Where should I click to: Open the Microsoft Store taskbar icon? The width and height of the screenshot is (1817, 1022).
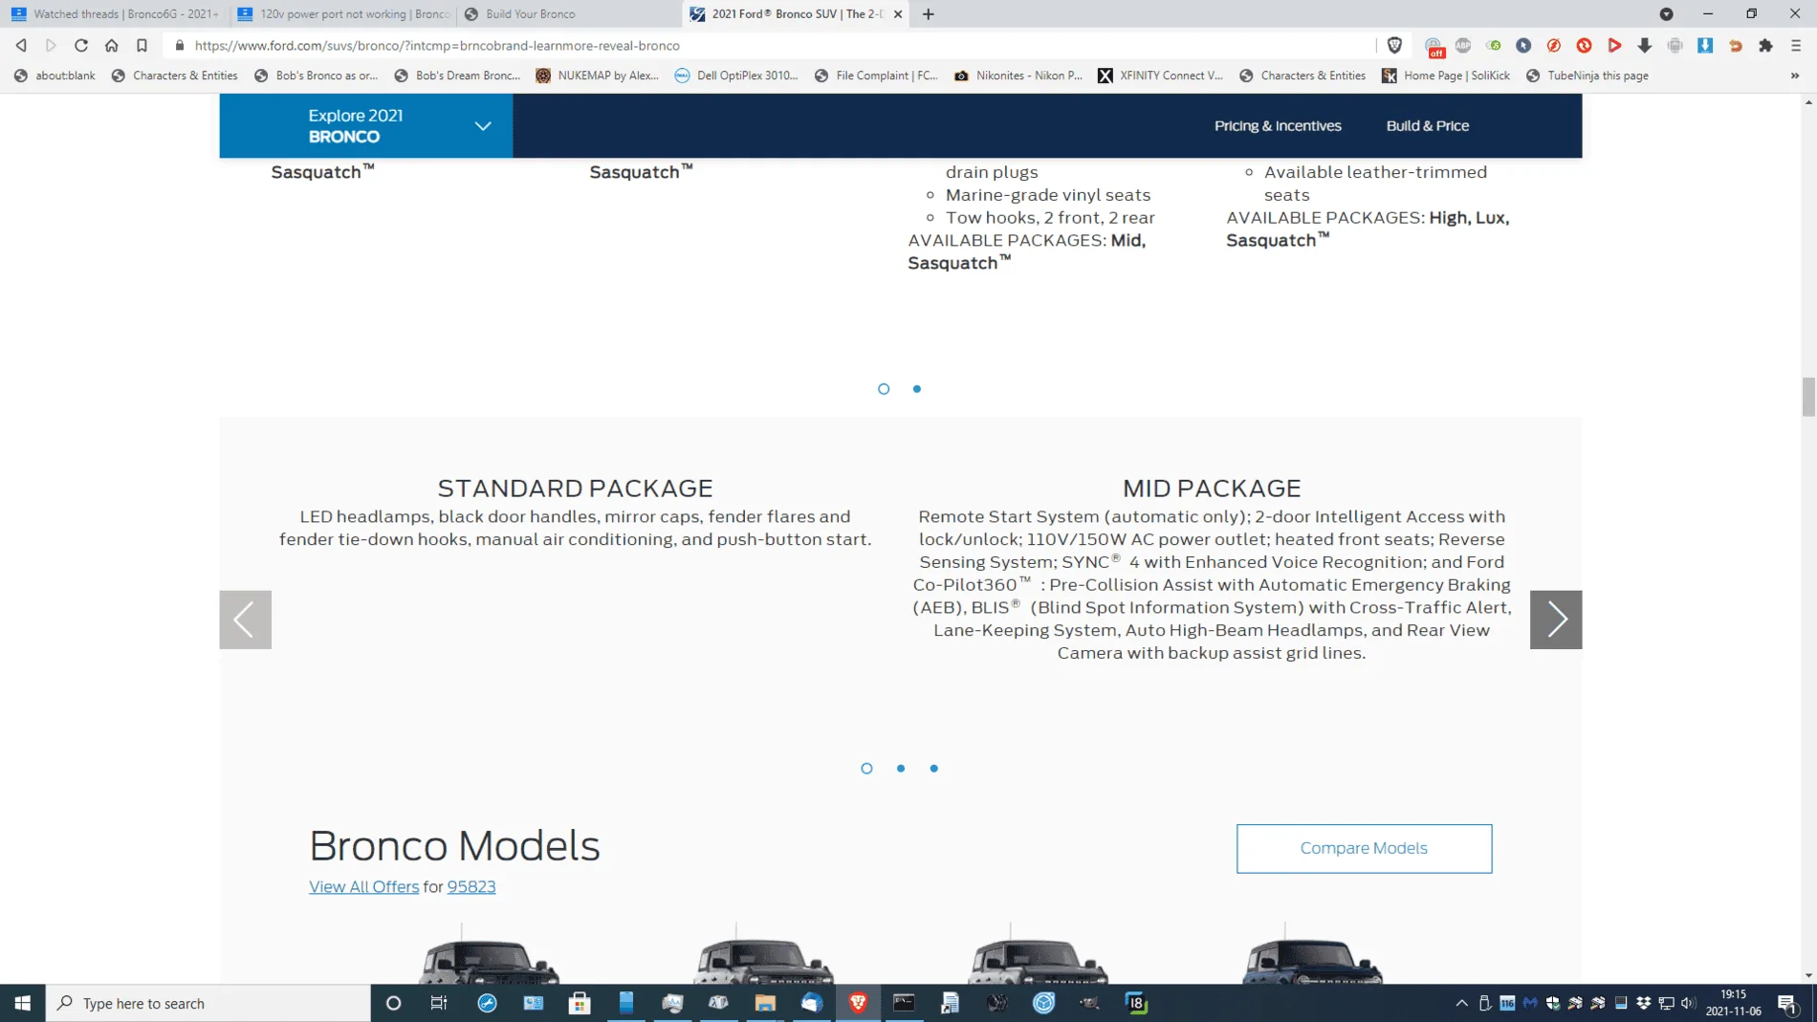pos(580,1003)
